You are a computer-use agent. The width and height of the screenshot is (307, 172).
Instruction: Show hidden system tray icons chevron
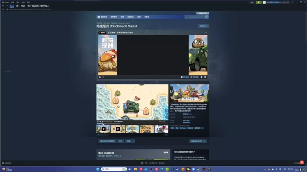(x=265, y=169)
